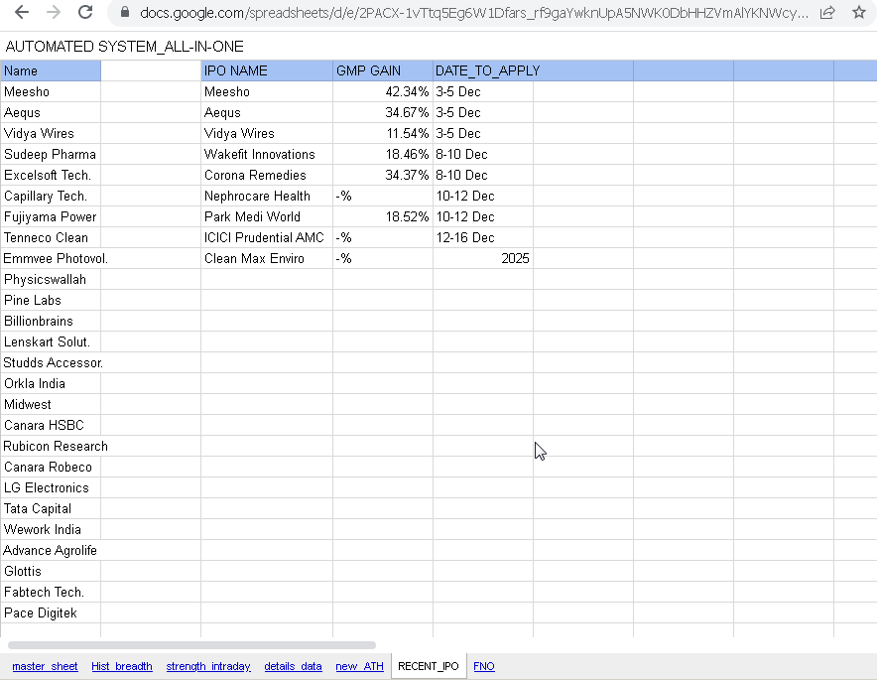
Task: Select the Rubicon Research cell
Action: 51,446
